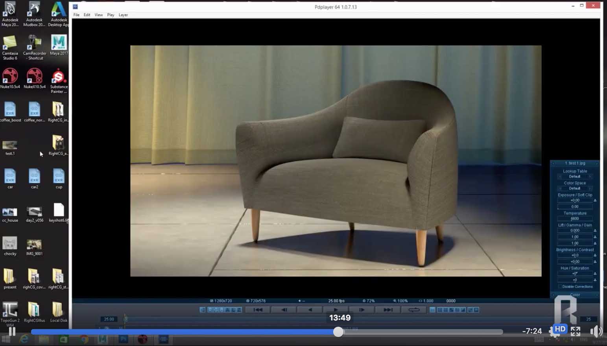Expand the Color panel section header
Viewport: 607px width, 346px height.
click(575, 294)
